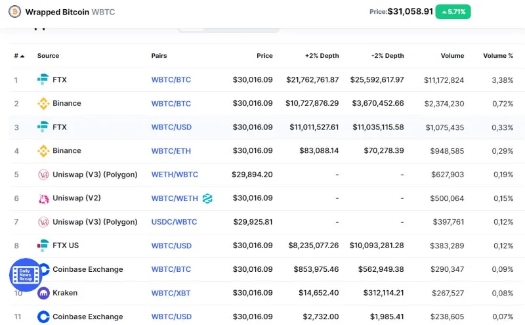Image resolution: width=525 pixels, height=325 pixels.
Task: Open WBTC/BTC pair on FTX
Action: (x=171, y=79)
